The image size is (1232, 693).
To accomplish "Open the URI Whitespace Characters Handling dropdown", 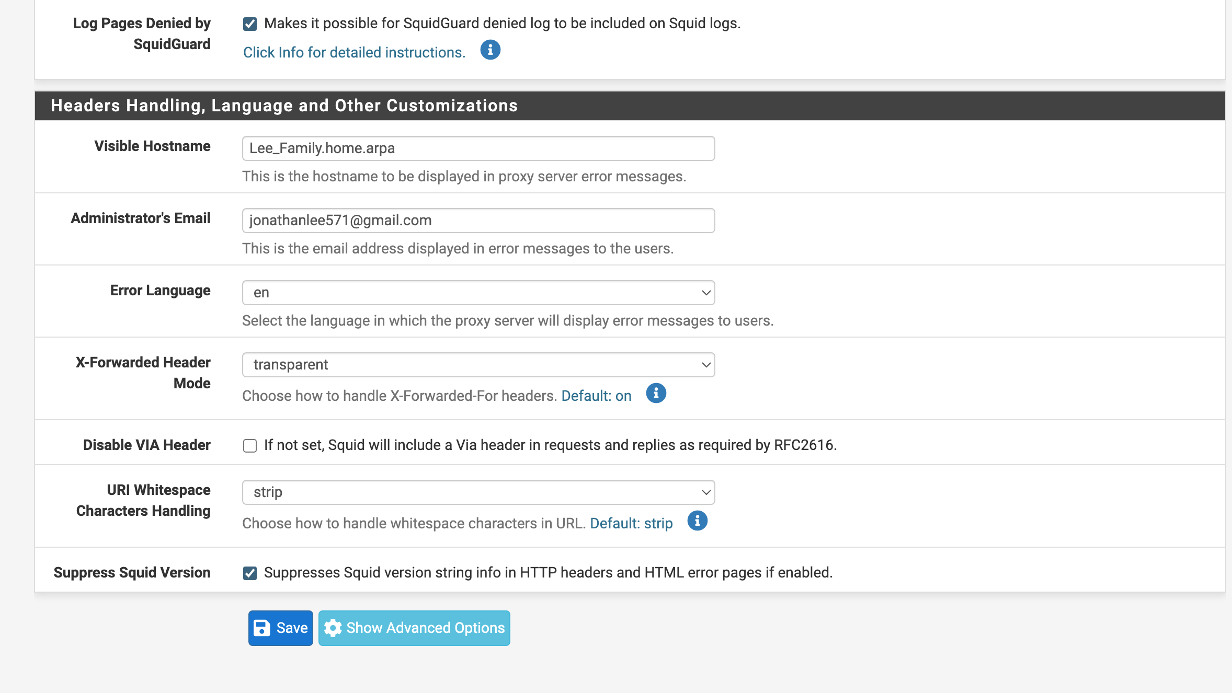I will point(478,492).
